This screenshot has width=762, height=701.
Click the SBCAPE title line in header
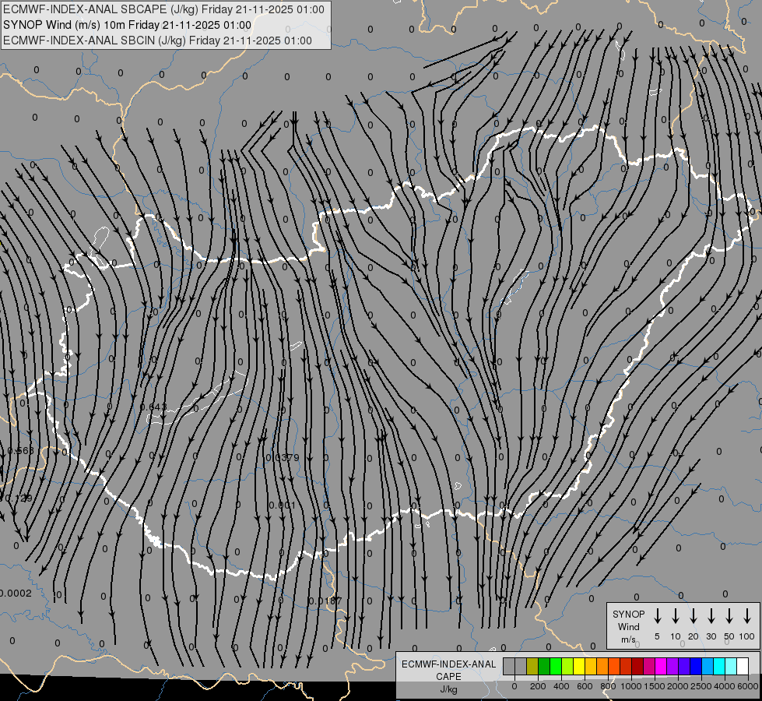163,9
